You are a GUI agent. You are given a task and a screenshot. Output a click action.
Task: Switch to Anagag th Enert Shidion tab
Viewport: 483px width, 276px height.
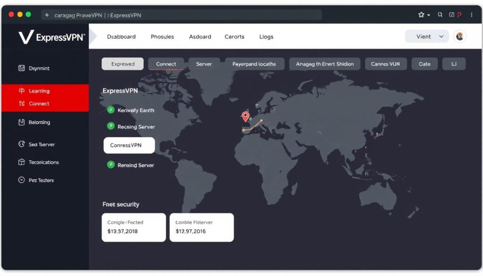coord(325,64)
